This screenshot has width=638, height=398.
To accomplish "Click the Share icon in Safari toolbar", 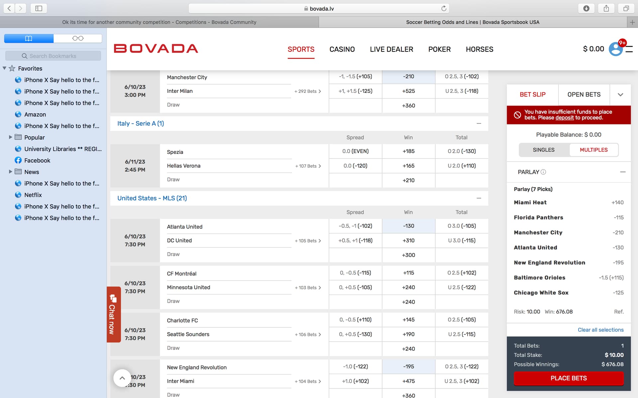I will [x=606, y=8].
